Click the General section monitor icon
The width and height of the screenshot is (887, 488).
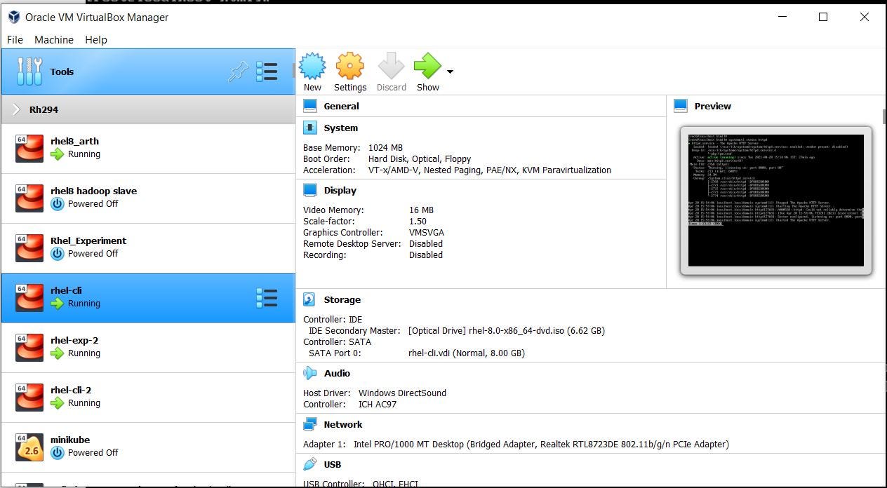pyautogui.click(x=309, y=106)
